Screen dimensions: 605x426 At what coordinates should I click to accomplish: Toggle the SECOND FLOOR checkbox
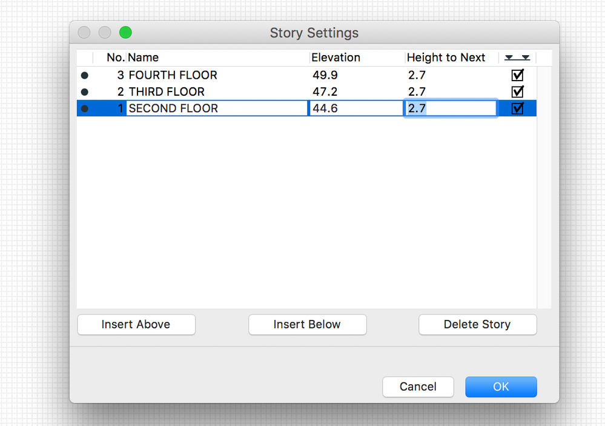click(x=517, y=108)
